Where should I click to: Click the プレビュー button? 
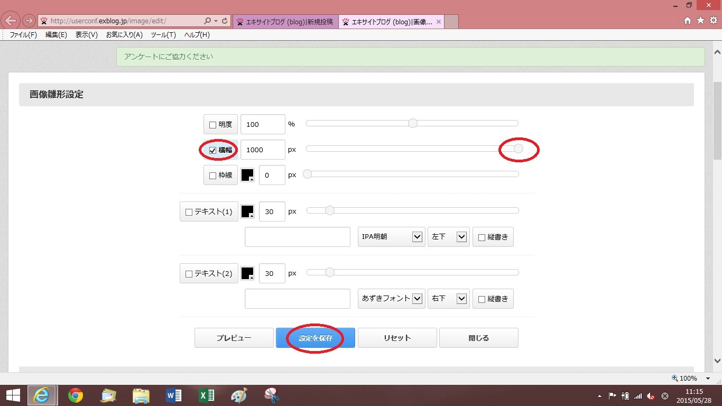point(234,338)
